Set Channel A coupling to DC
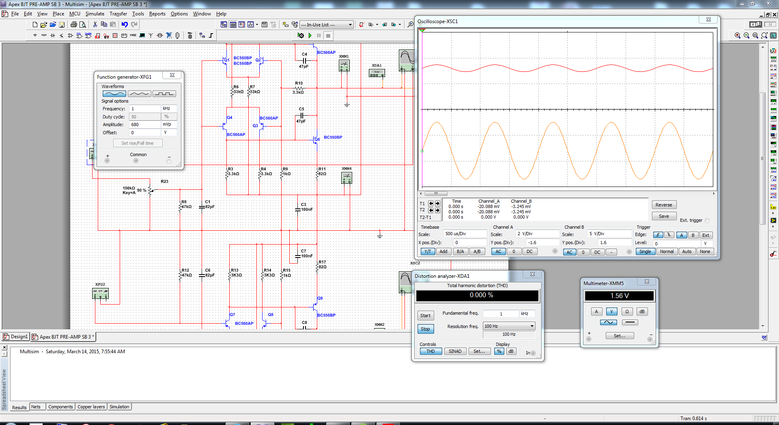 pos(529,251)
